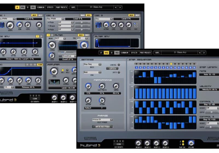Turn the Morph 4 knob in the sequencer window

coord(165,143)
